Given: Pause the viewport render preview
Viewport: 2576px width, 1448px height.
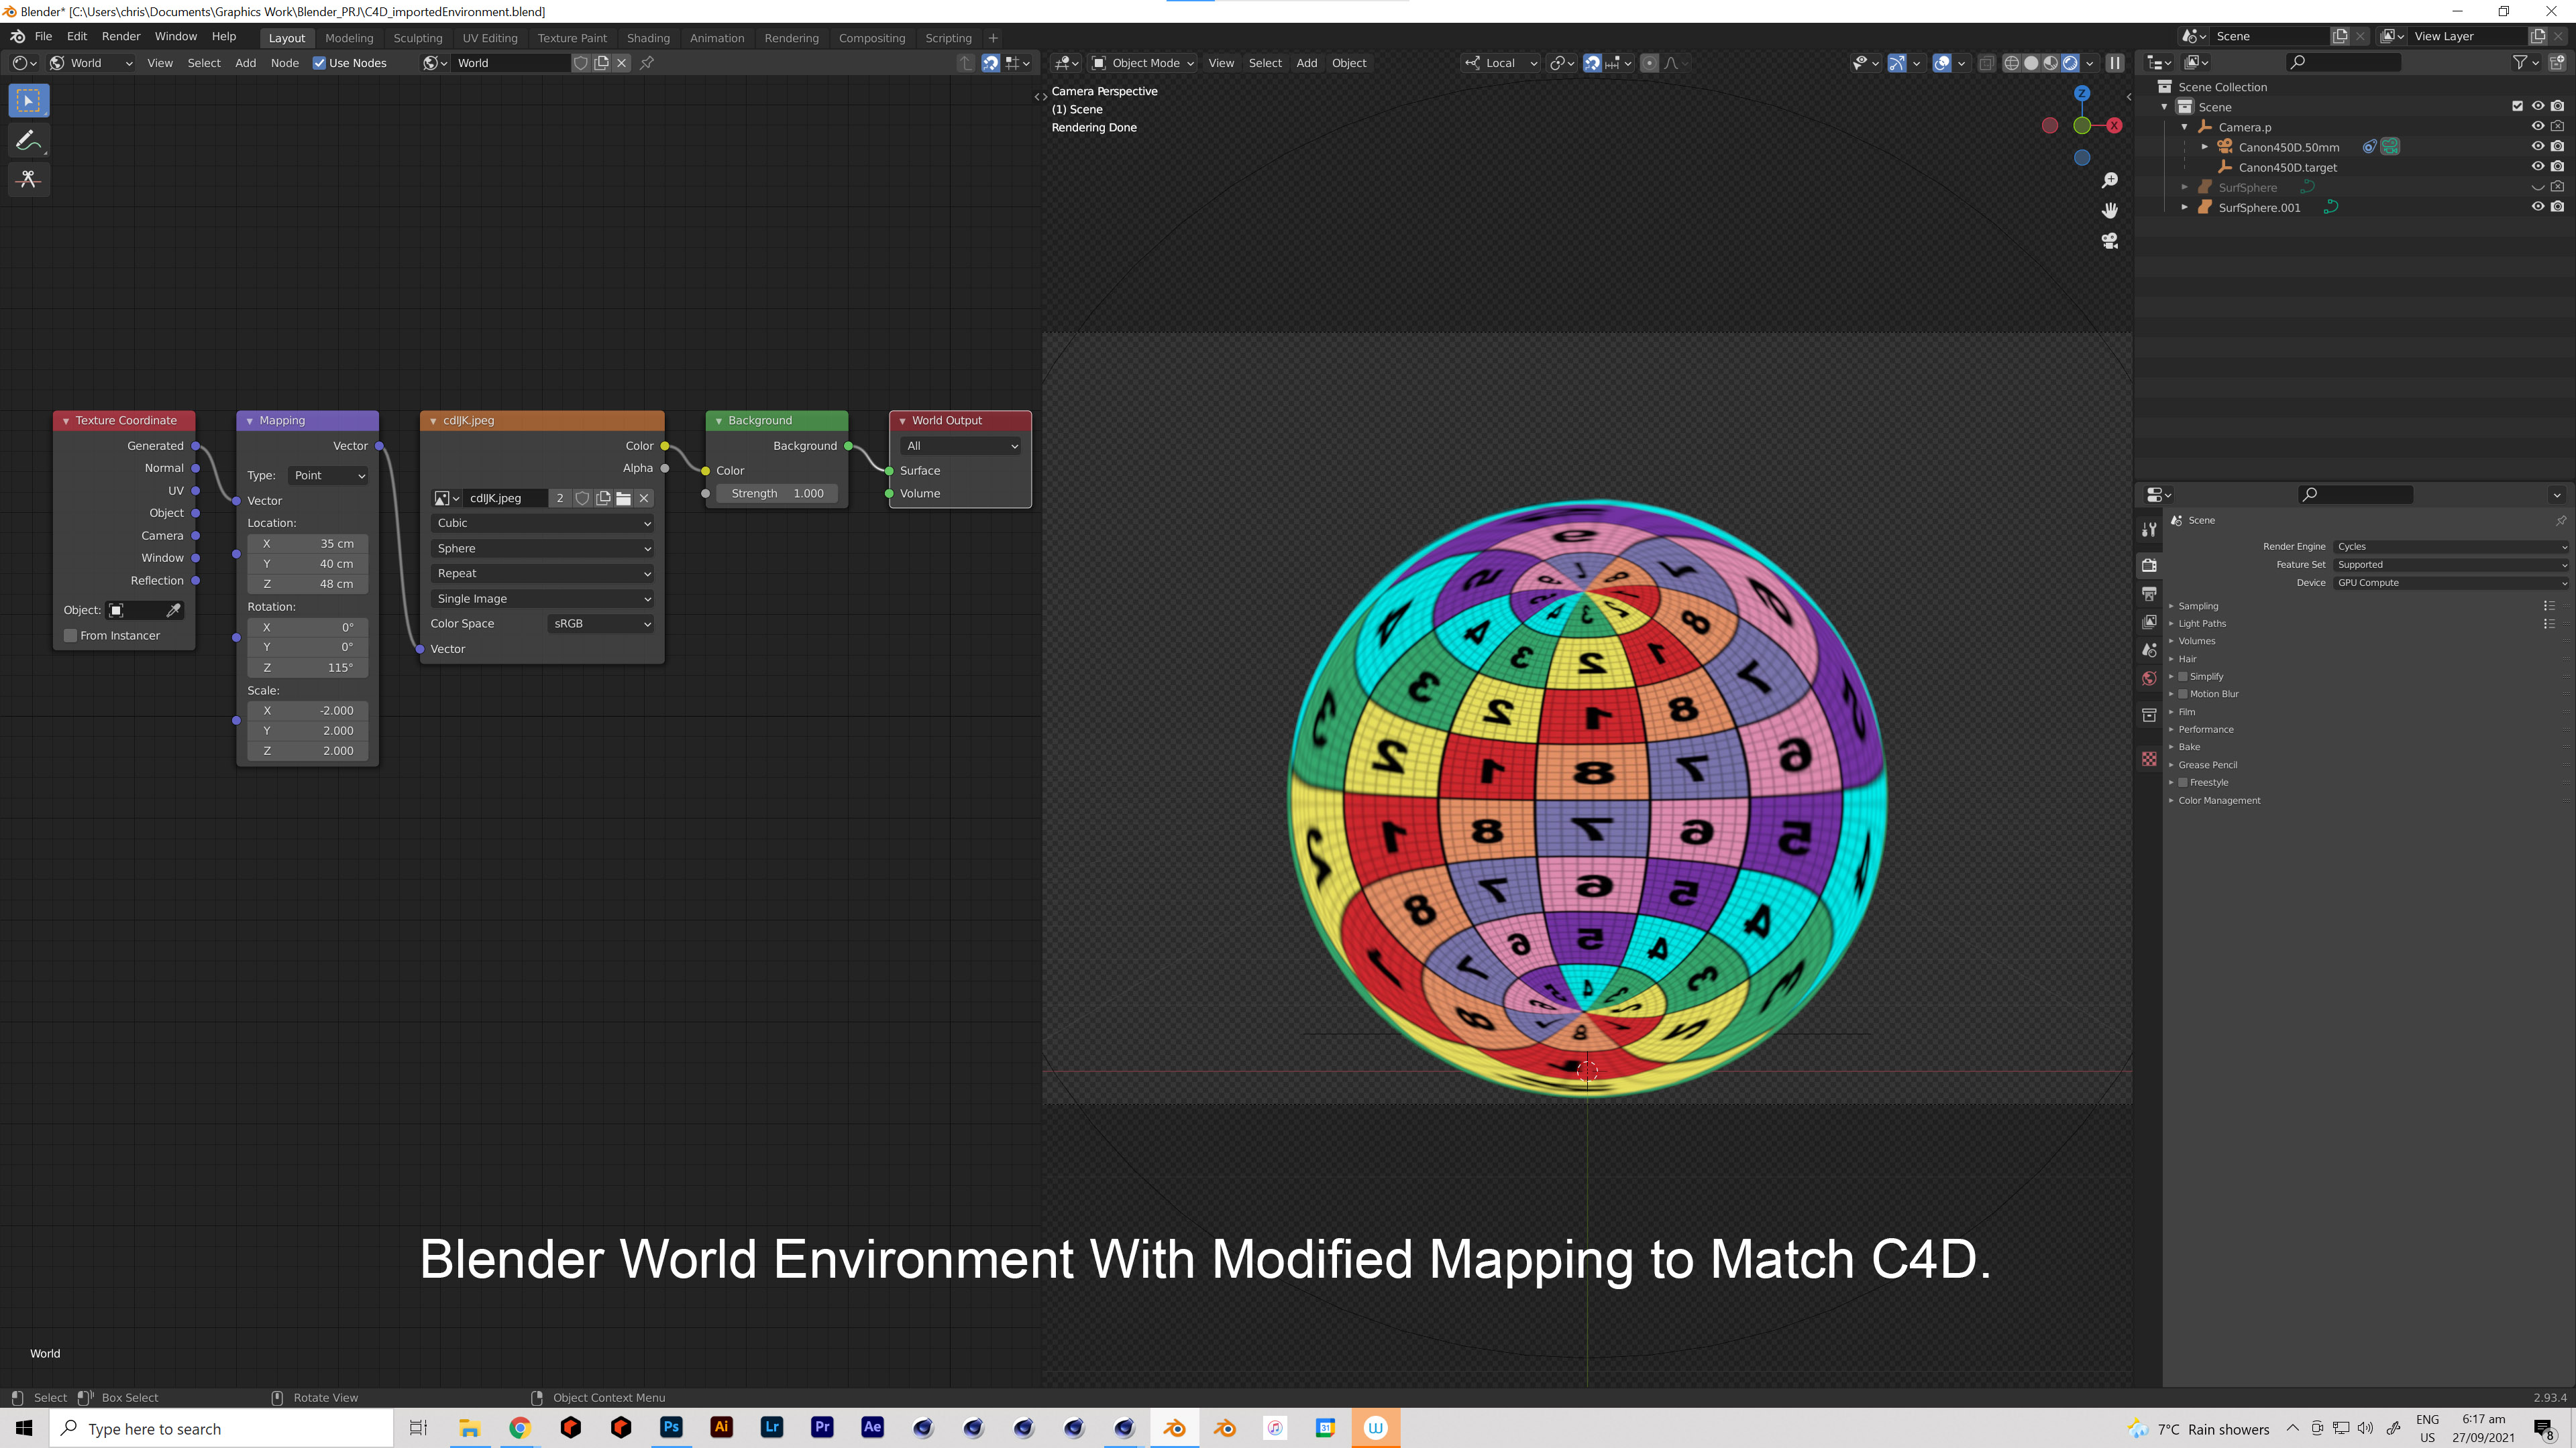Looking at the screenshot, I should [x=2115, y=63].
